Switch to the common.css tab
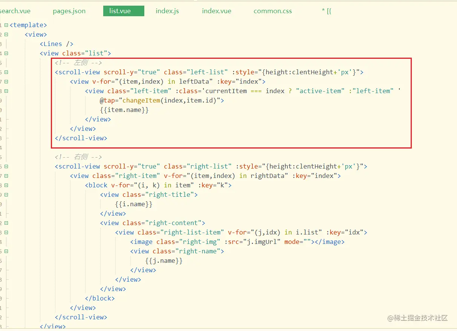Viewport: 457px width, 331px height. pos(272,11)
